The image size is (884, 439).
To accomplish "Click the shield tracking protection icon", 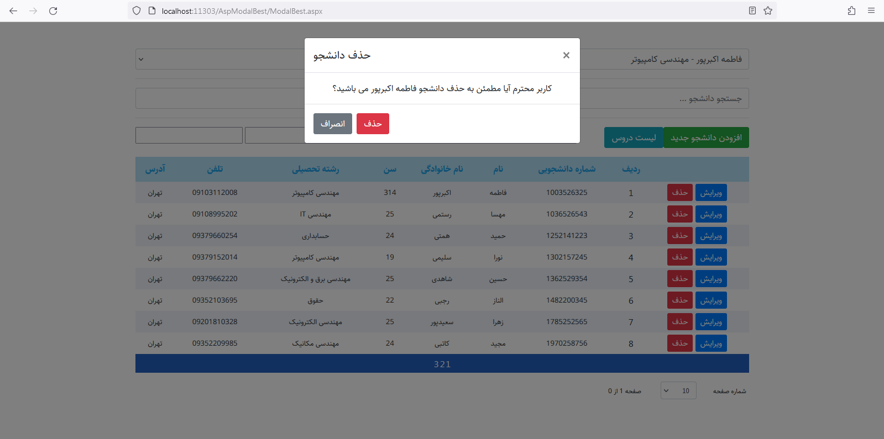I will tap(137, 11).
